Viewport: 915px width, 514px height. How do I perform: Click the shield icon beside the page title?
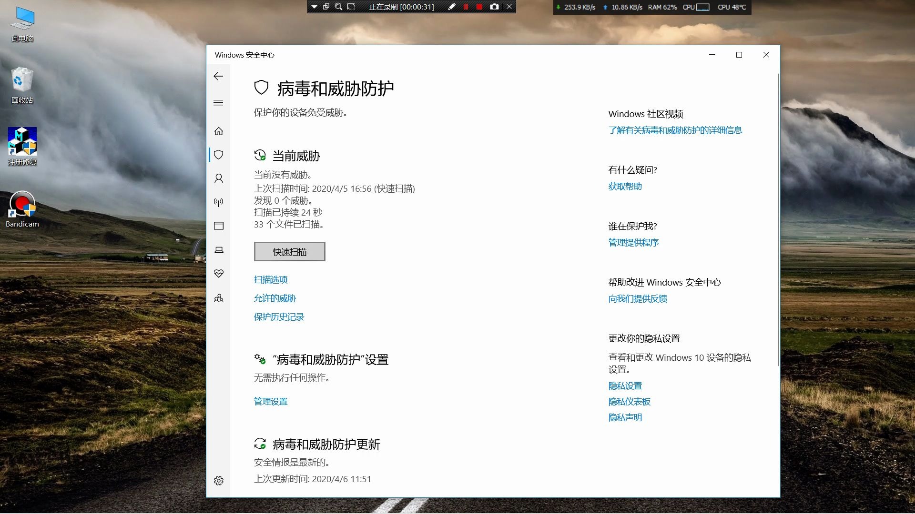[x=261, y=88]
